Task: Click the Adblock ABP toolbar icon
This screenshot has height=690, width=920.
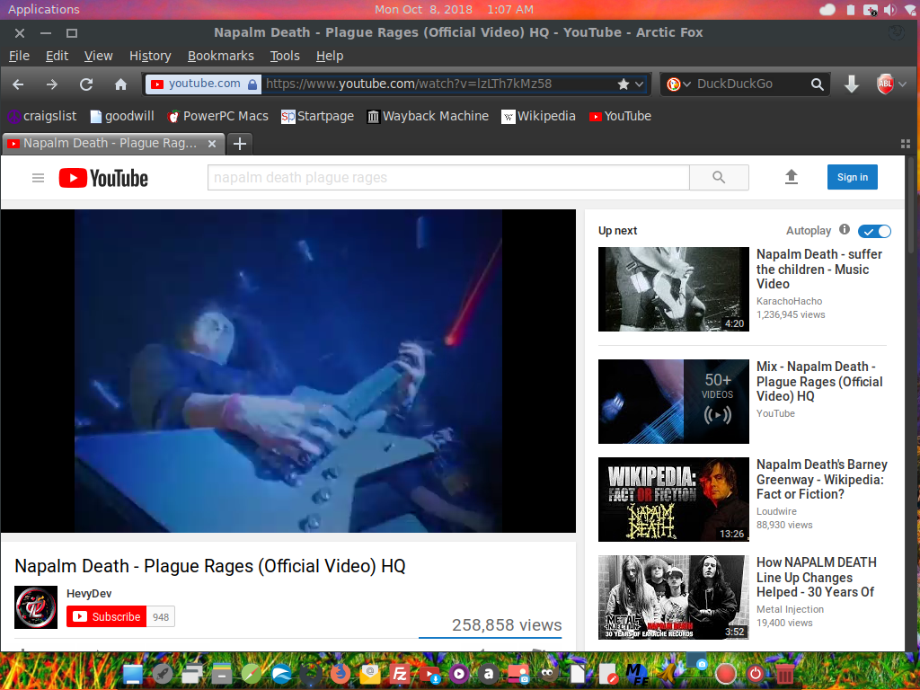Action: [885, 84]
